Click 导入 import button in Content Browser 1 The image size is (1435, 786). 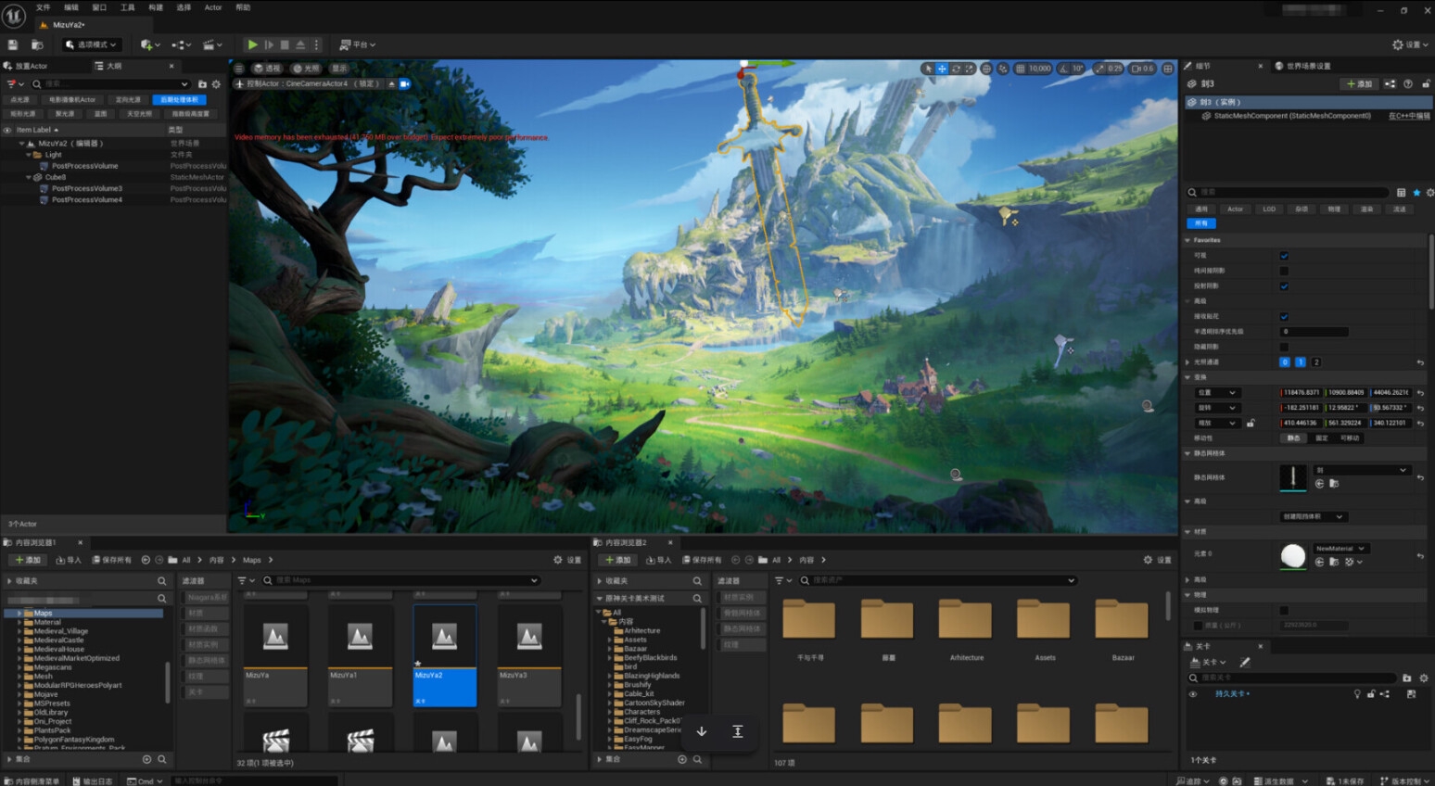[69, 560]
